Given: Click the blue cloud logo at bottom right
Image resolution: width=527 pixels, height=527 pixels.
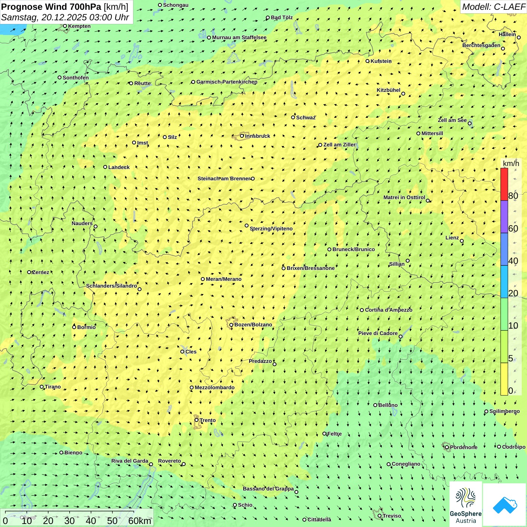Looking at the screenshot, I should pyautogui.click(x=505, y=505).
